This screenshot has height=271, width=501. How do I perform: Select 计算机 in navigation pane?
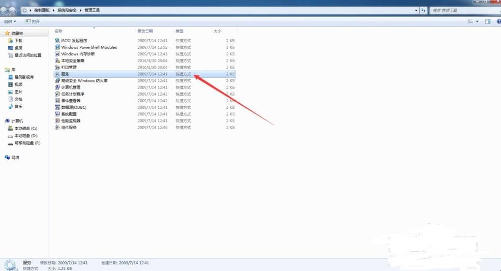14,121
